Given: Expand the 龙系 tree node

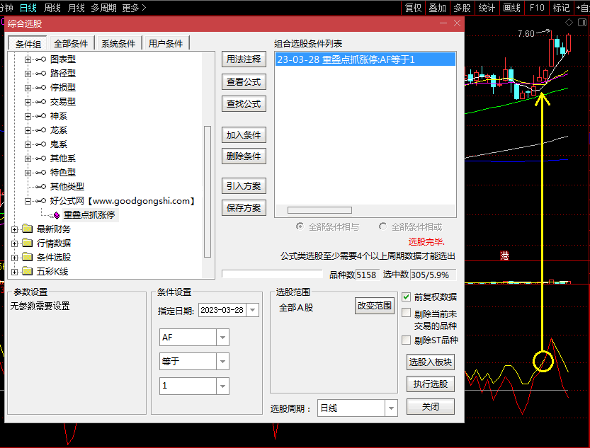Looking at the screenshot, I should coord(28,130).
